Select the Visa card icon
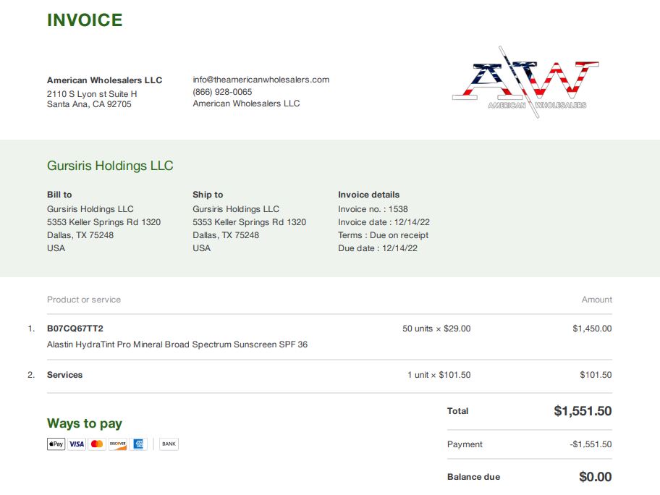The height and width of the screenshot is (495, 660). click(77, 444)
